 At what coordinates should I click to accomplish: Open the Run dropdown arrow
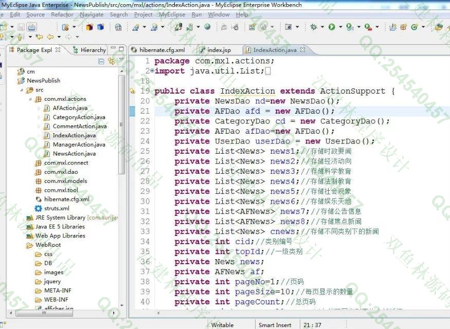(340, 27)
